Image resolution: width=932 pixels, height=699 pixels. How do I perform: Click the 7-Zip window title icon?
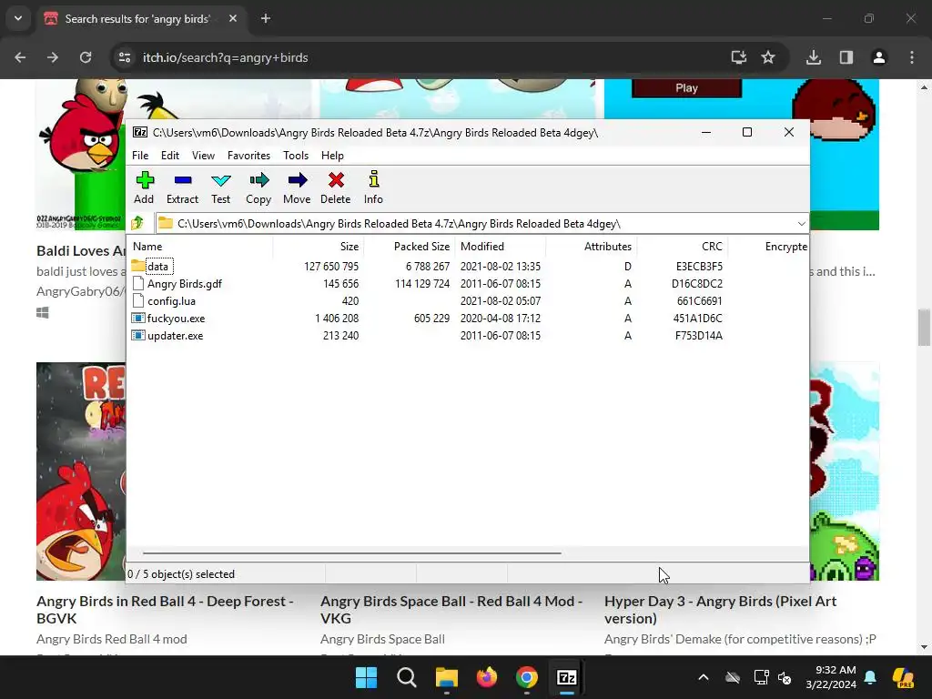pyautogui.click(x=139, y=133)
